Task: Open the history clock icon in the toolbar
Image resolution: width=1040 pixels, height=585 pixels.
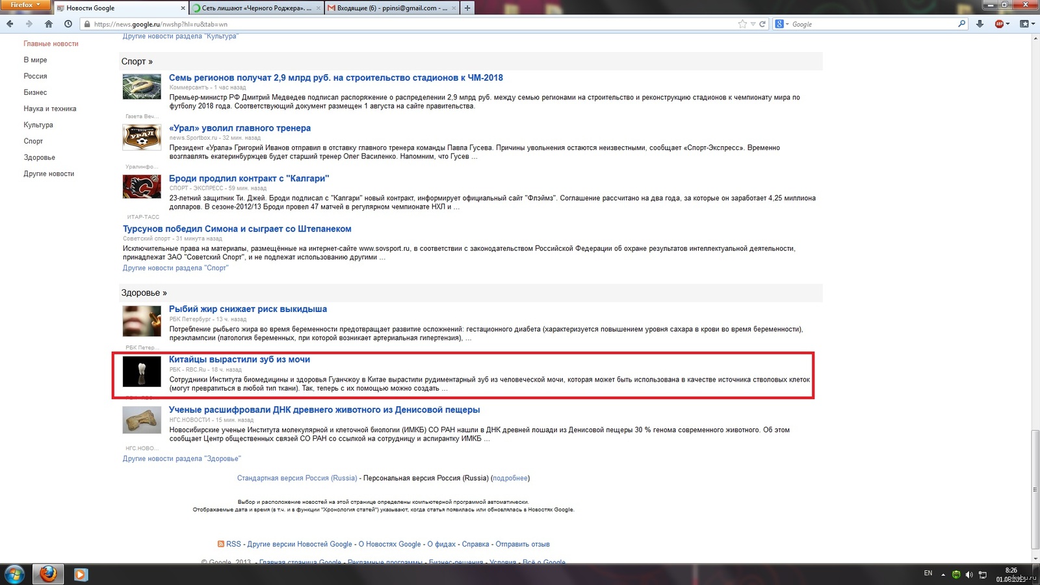Action: coord(68,24)
